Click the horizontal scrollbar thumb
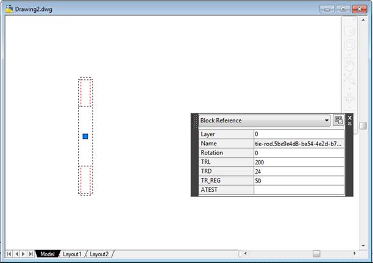The height and width of the screenshot is (263, 373). coord(316,253)
